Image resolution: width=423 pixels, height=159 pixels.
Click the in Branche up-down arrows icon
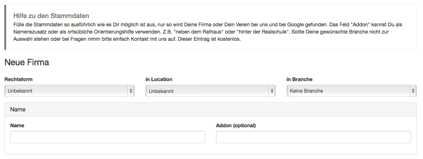coord(413,91)
